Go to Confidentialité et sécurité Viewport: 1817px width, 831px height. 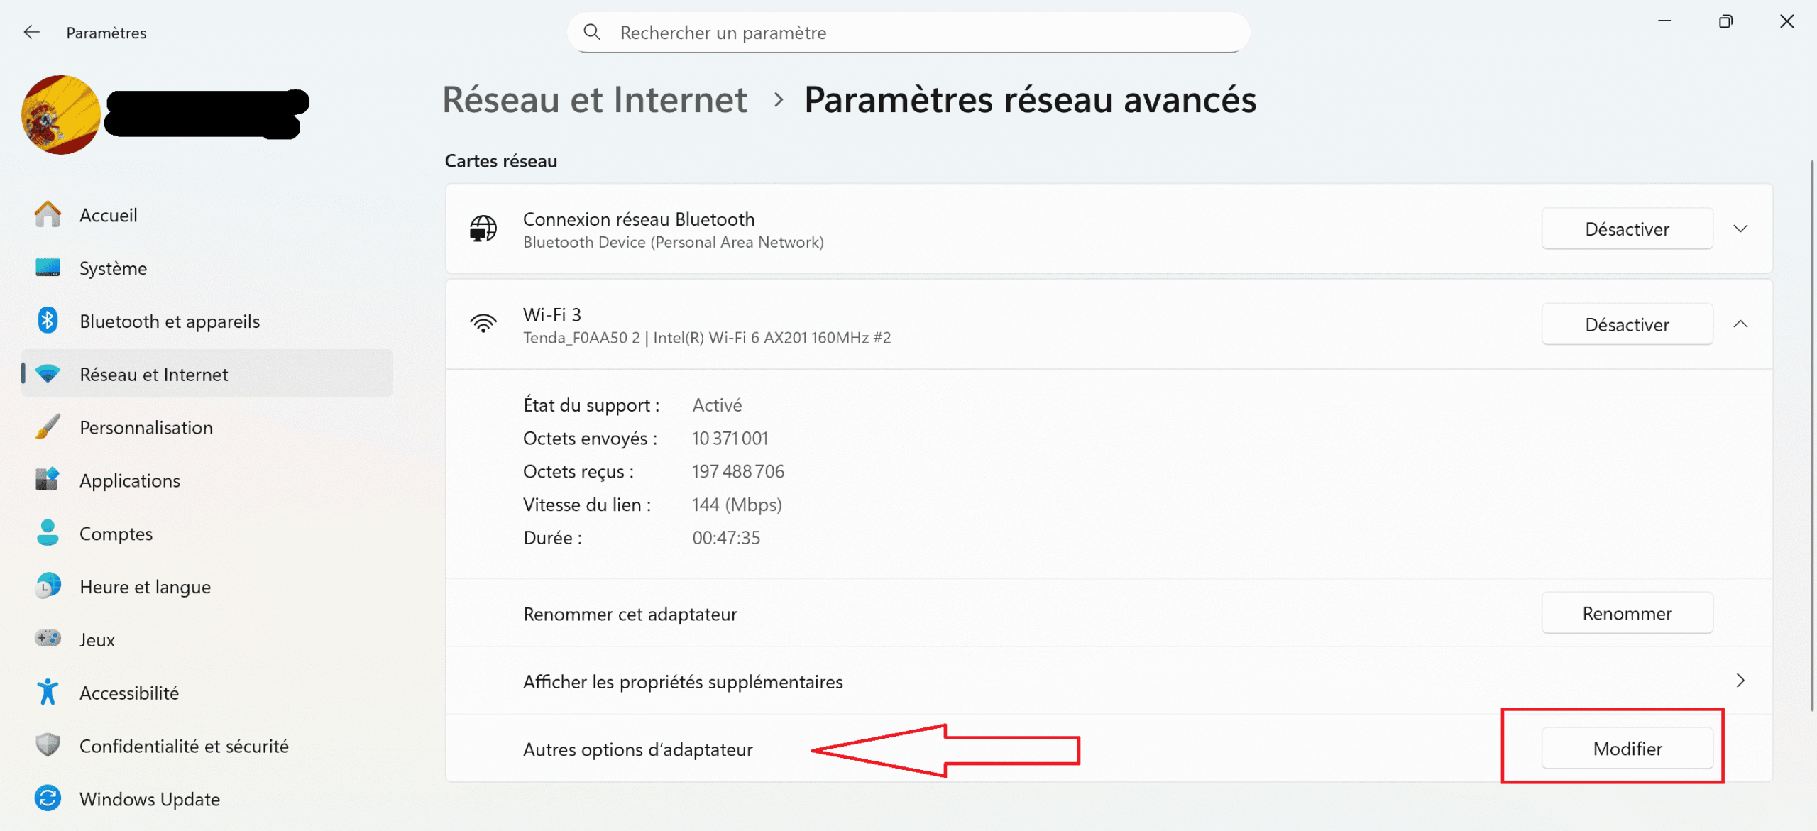[184, 746]
